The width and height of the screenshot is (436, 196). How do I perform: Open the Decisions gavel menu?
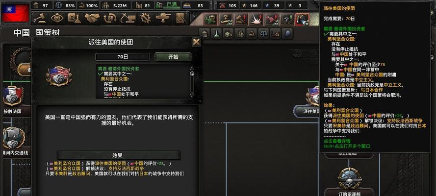[41, 18]
